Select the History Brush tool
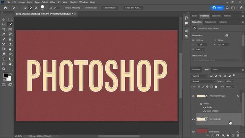 pos(4,44)
